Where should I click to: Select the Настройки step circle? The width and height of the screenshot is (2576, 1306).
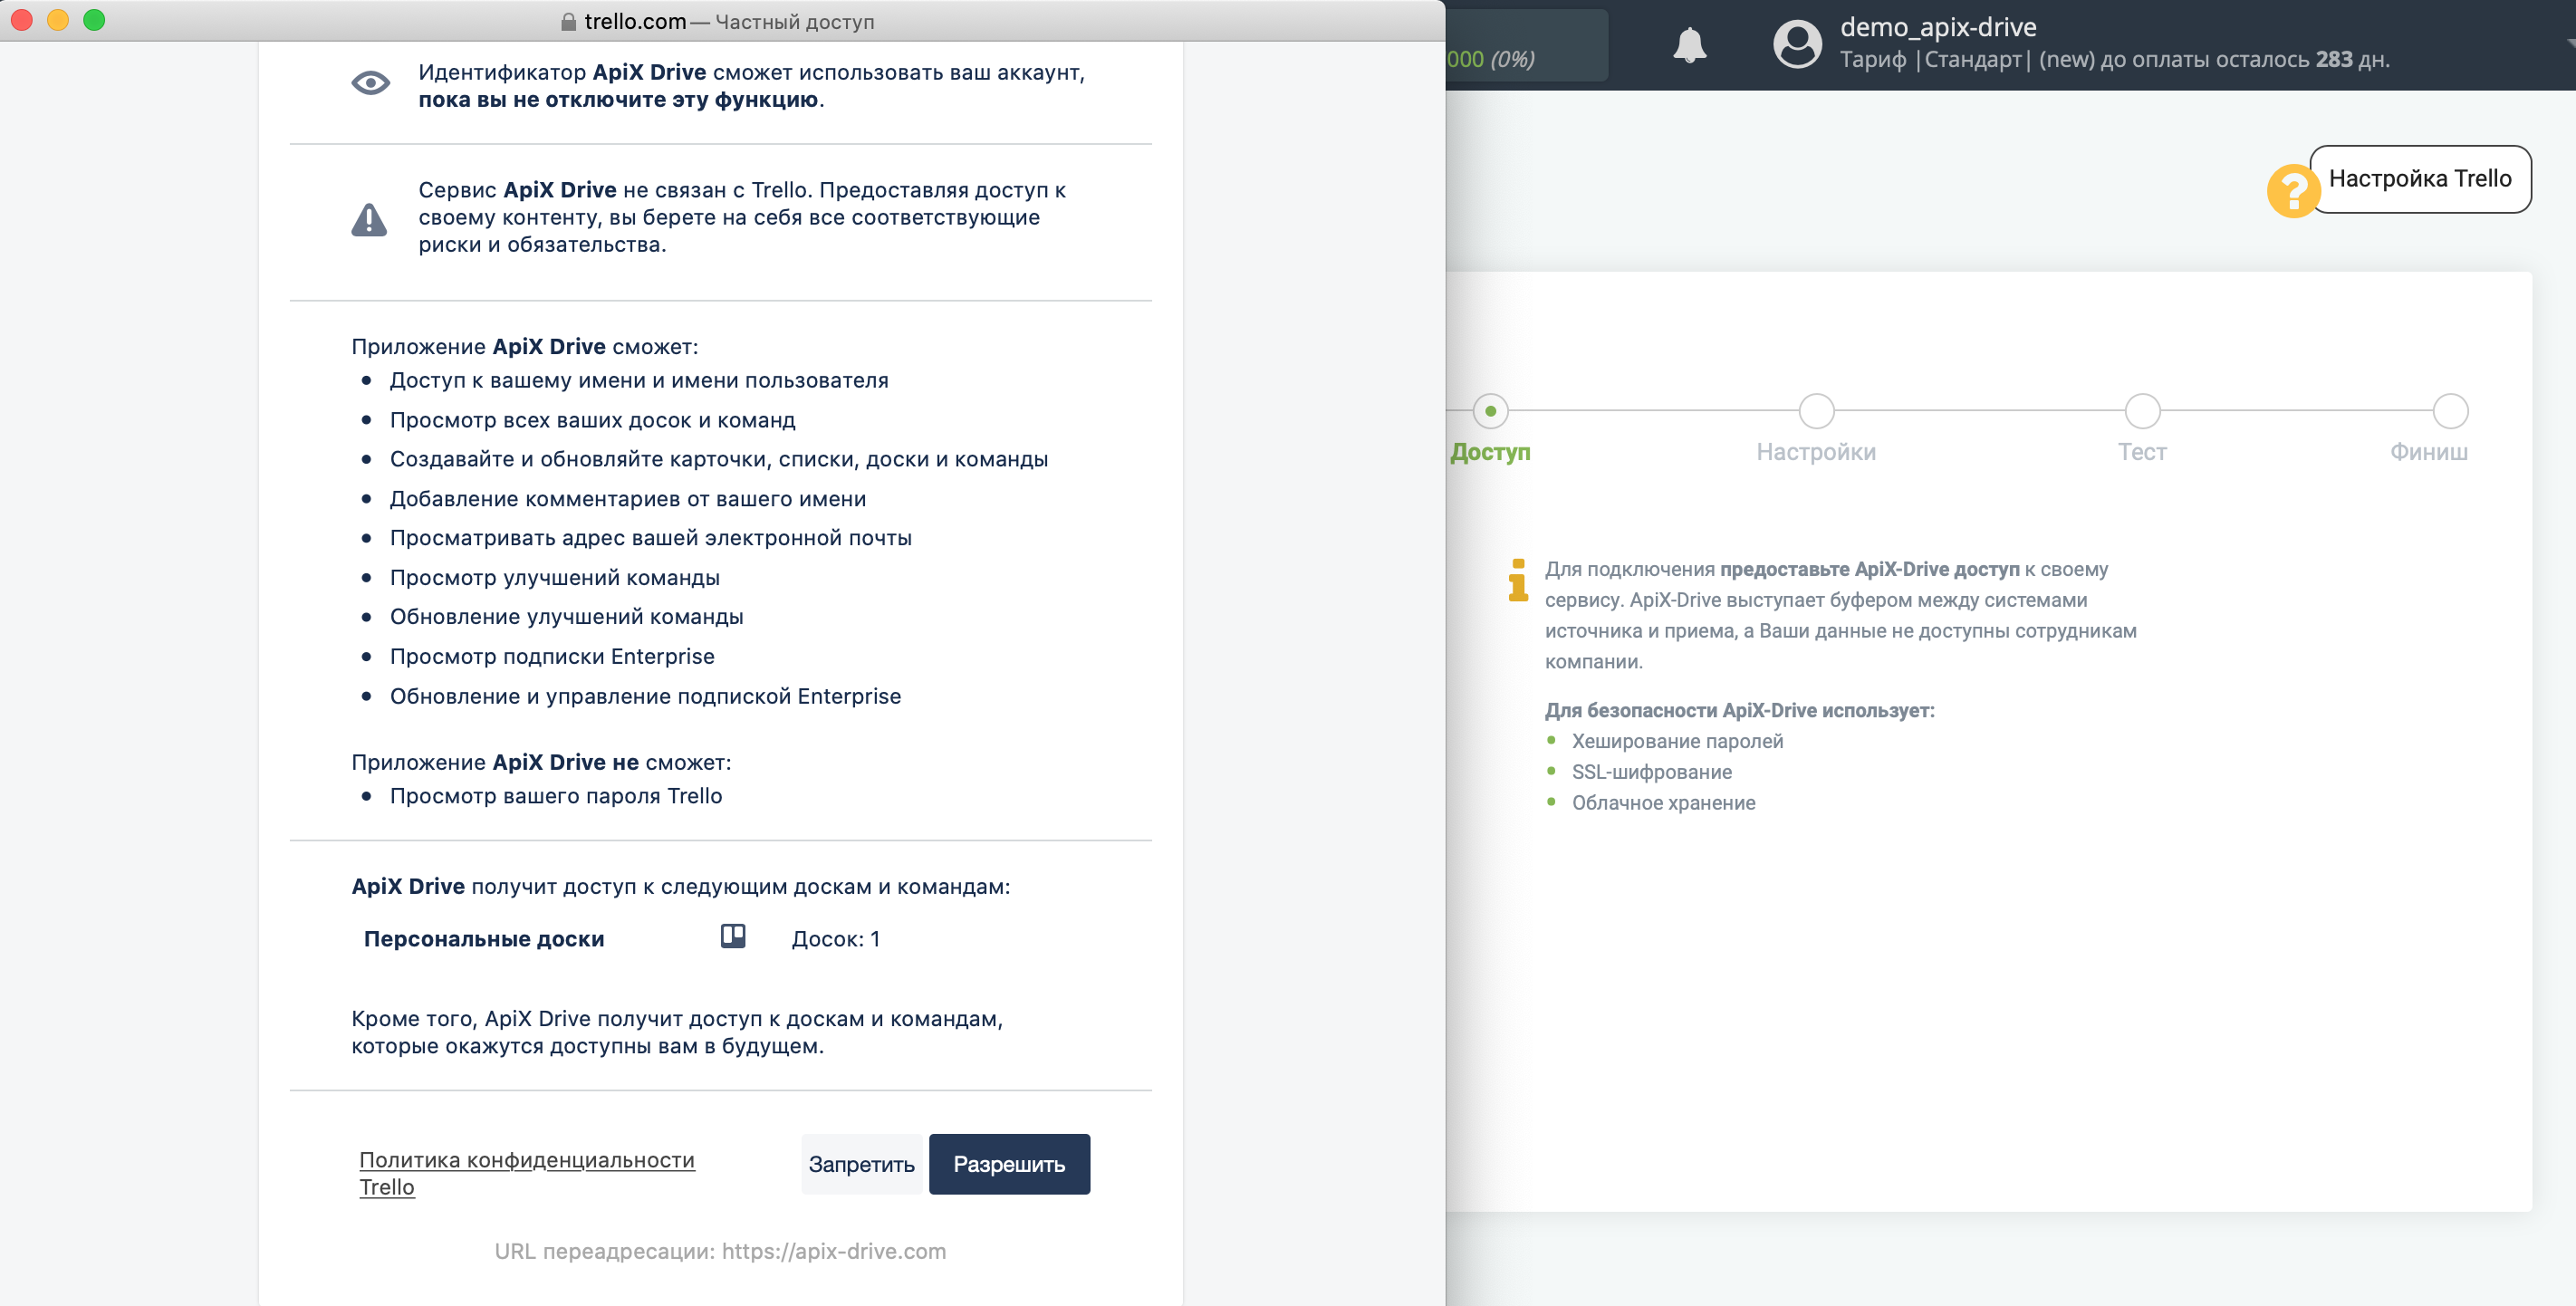tap(1816, 411)
